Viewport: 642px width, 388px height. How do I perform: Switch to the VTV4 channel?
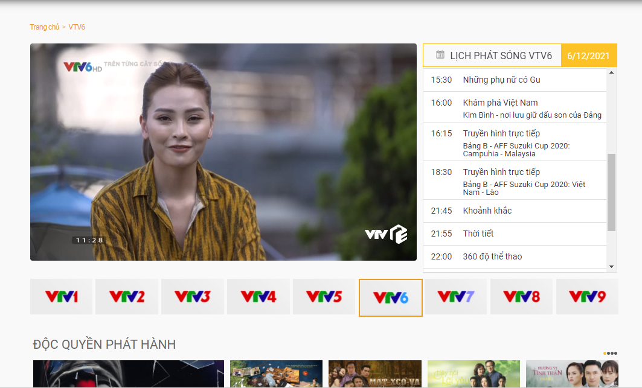(x=258, y=297)
